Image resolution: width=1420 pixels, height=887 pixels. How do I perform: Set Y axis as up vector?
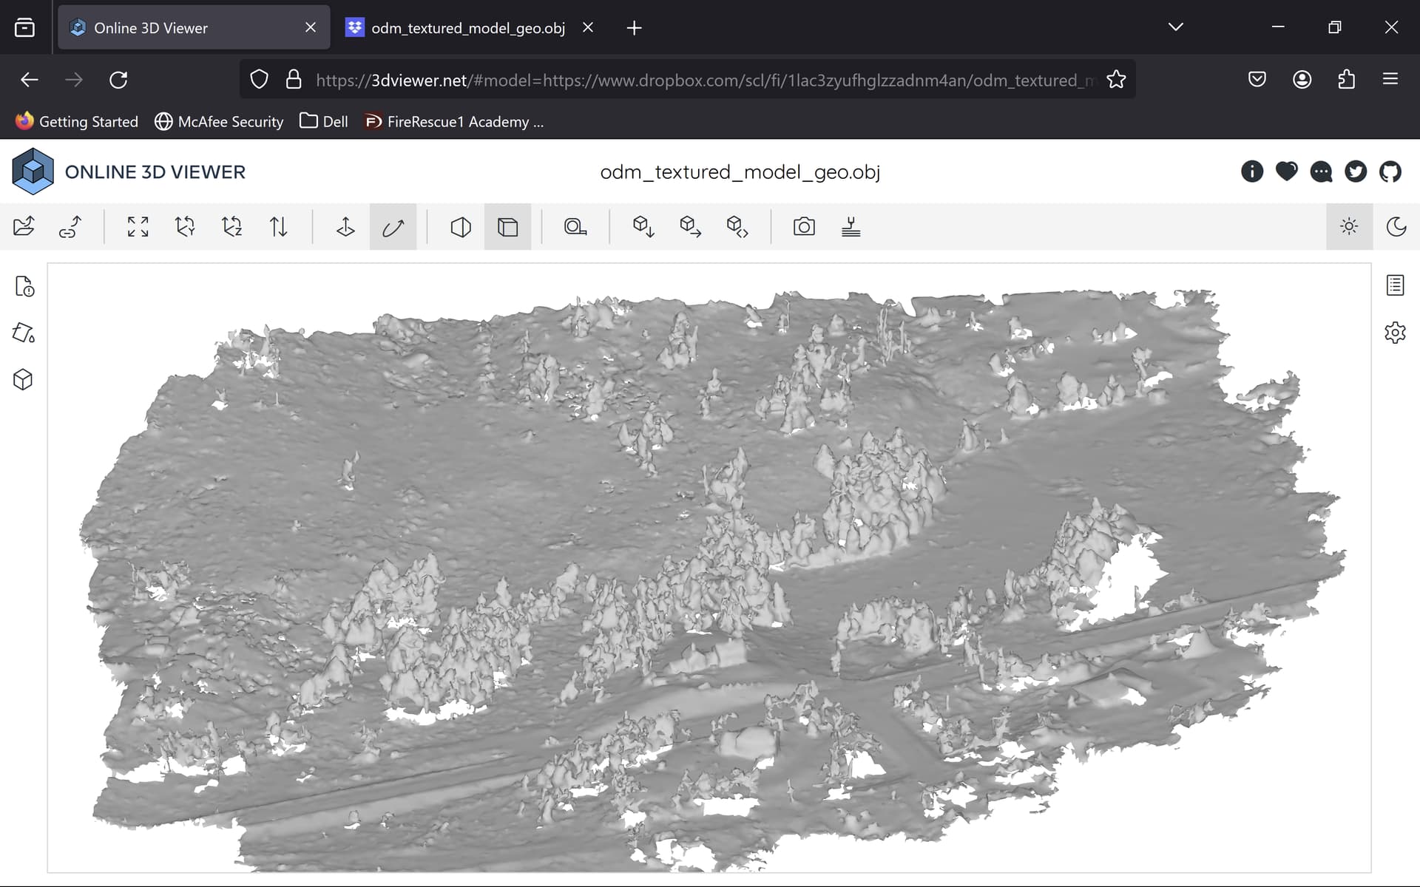coord(185,227)
